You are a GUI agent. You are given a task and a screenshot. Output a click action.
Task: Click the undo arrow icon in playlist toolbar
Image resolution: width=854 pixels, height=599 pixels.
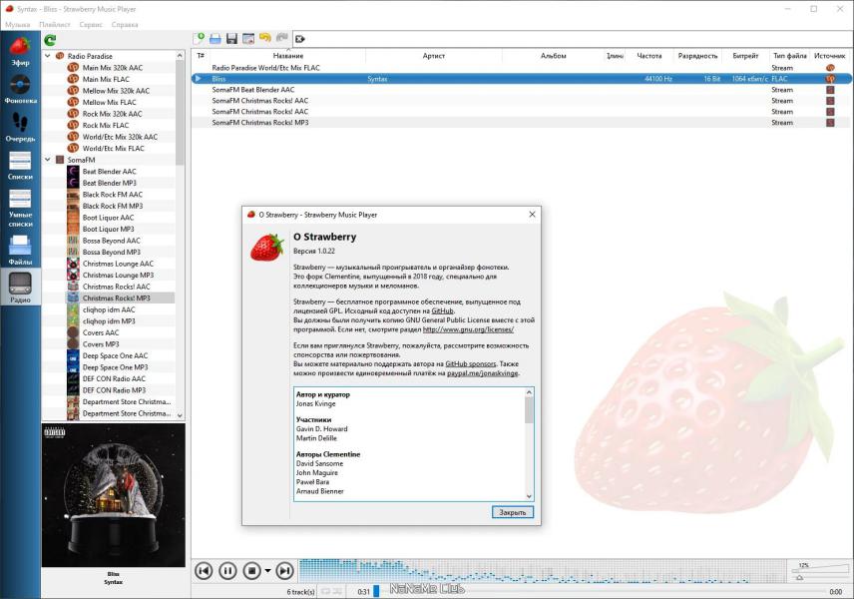(265, 38)
